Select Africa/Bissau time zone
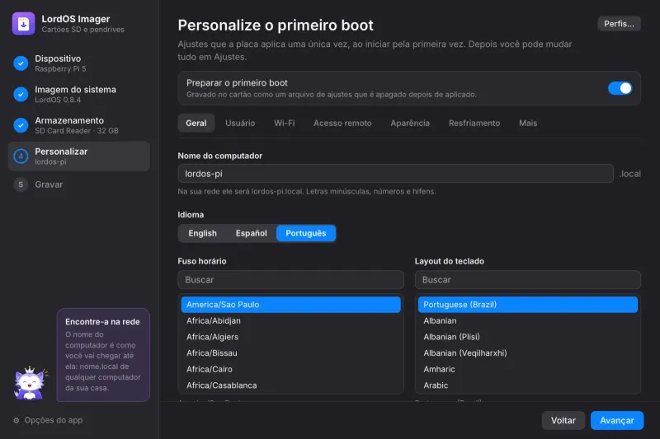The width and height of the screenshot is (660, 439). pos(291,353)
